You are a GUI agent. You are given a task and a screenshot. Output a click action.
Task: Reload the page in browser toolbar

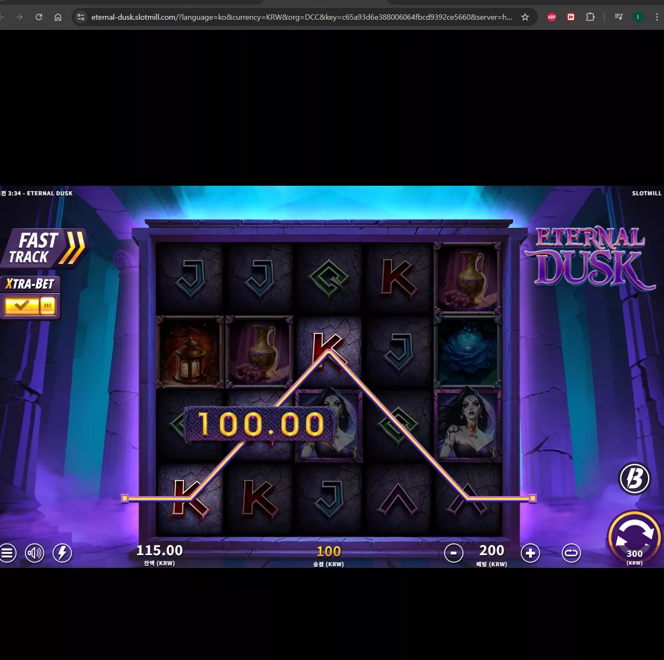click(x=39, y=17)
